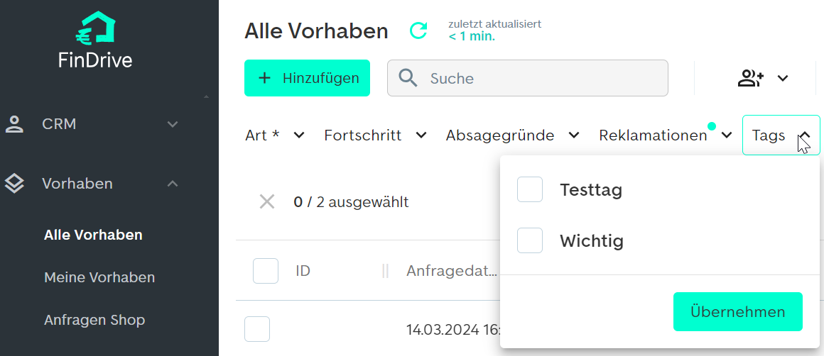Expand the Absagegründe filter dropdown

[513, 135]
